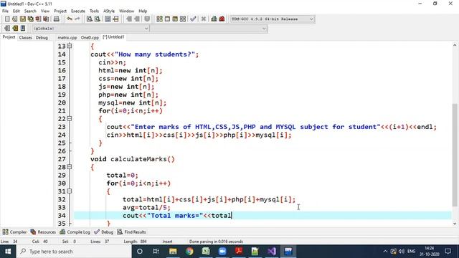Viewport: 459px width, 258px height.
Task: Open the AStyle menu
Action: tap(109, 11)
